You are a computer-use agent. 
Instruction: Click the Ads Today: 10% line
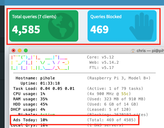30,120
